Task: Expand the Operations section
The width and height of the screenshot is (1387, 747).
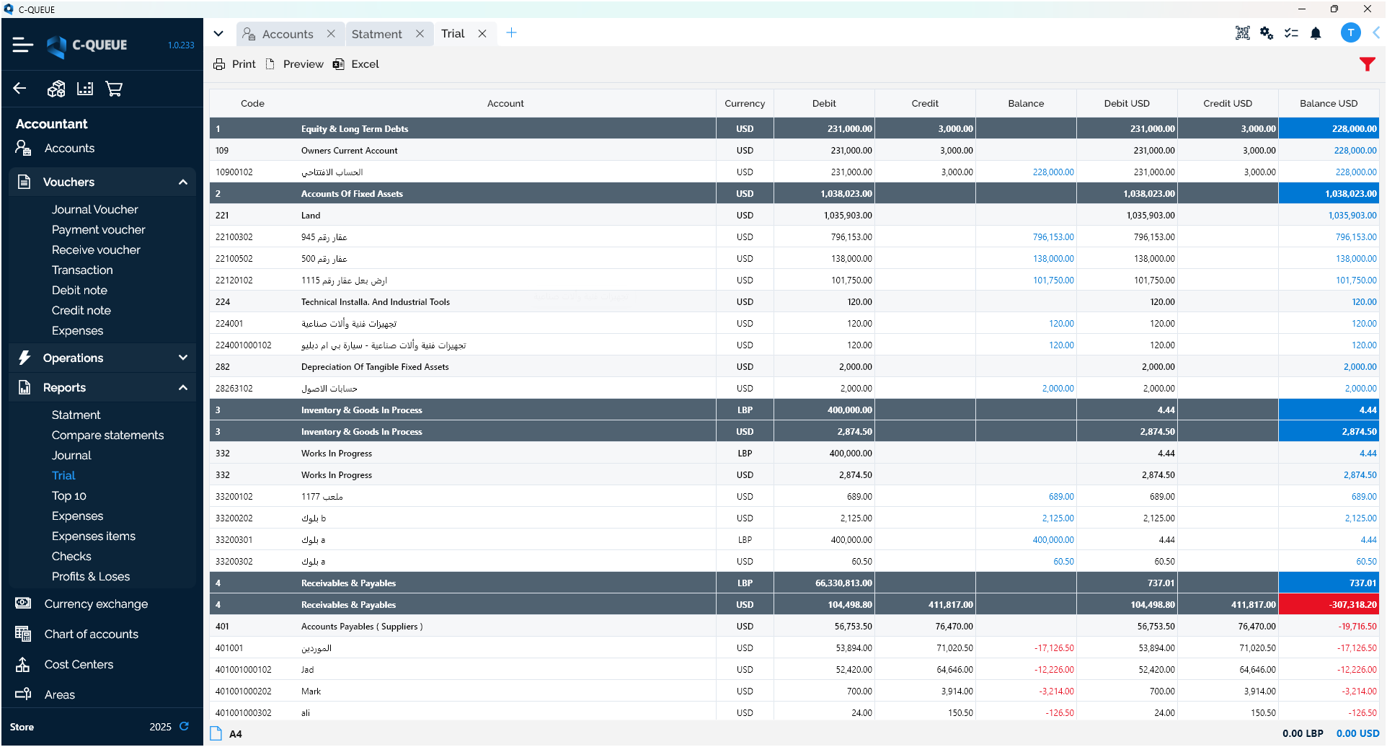Action: tap(183, 358)
